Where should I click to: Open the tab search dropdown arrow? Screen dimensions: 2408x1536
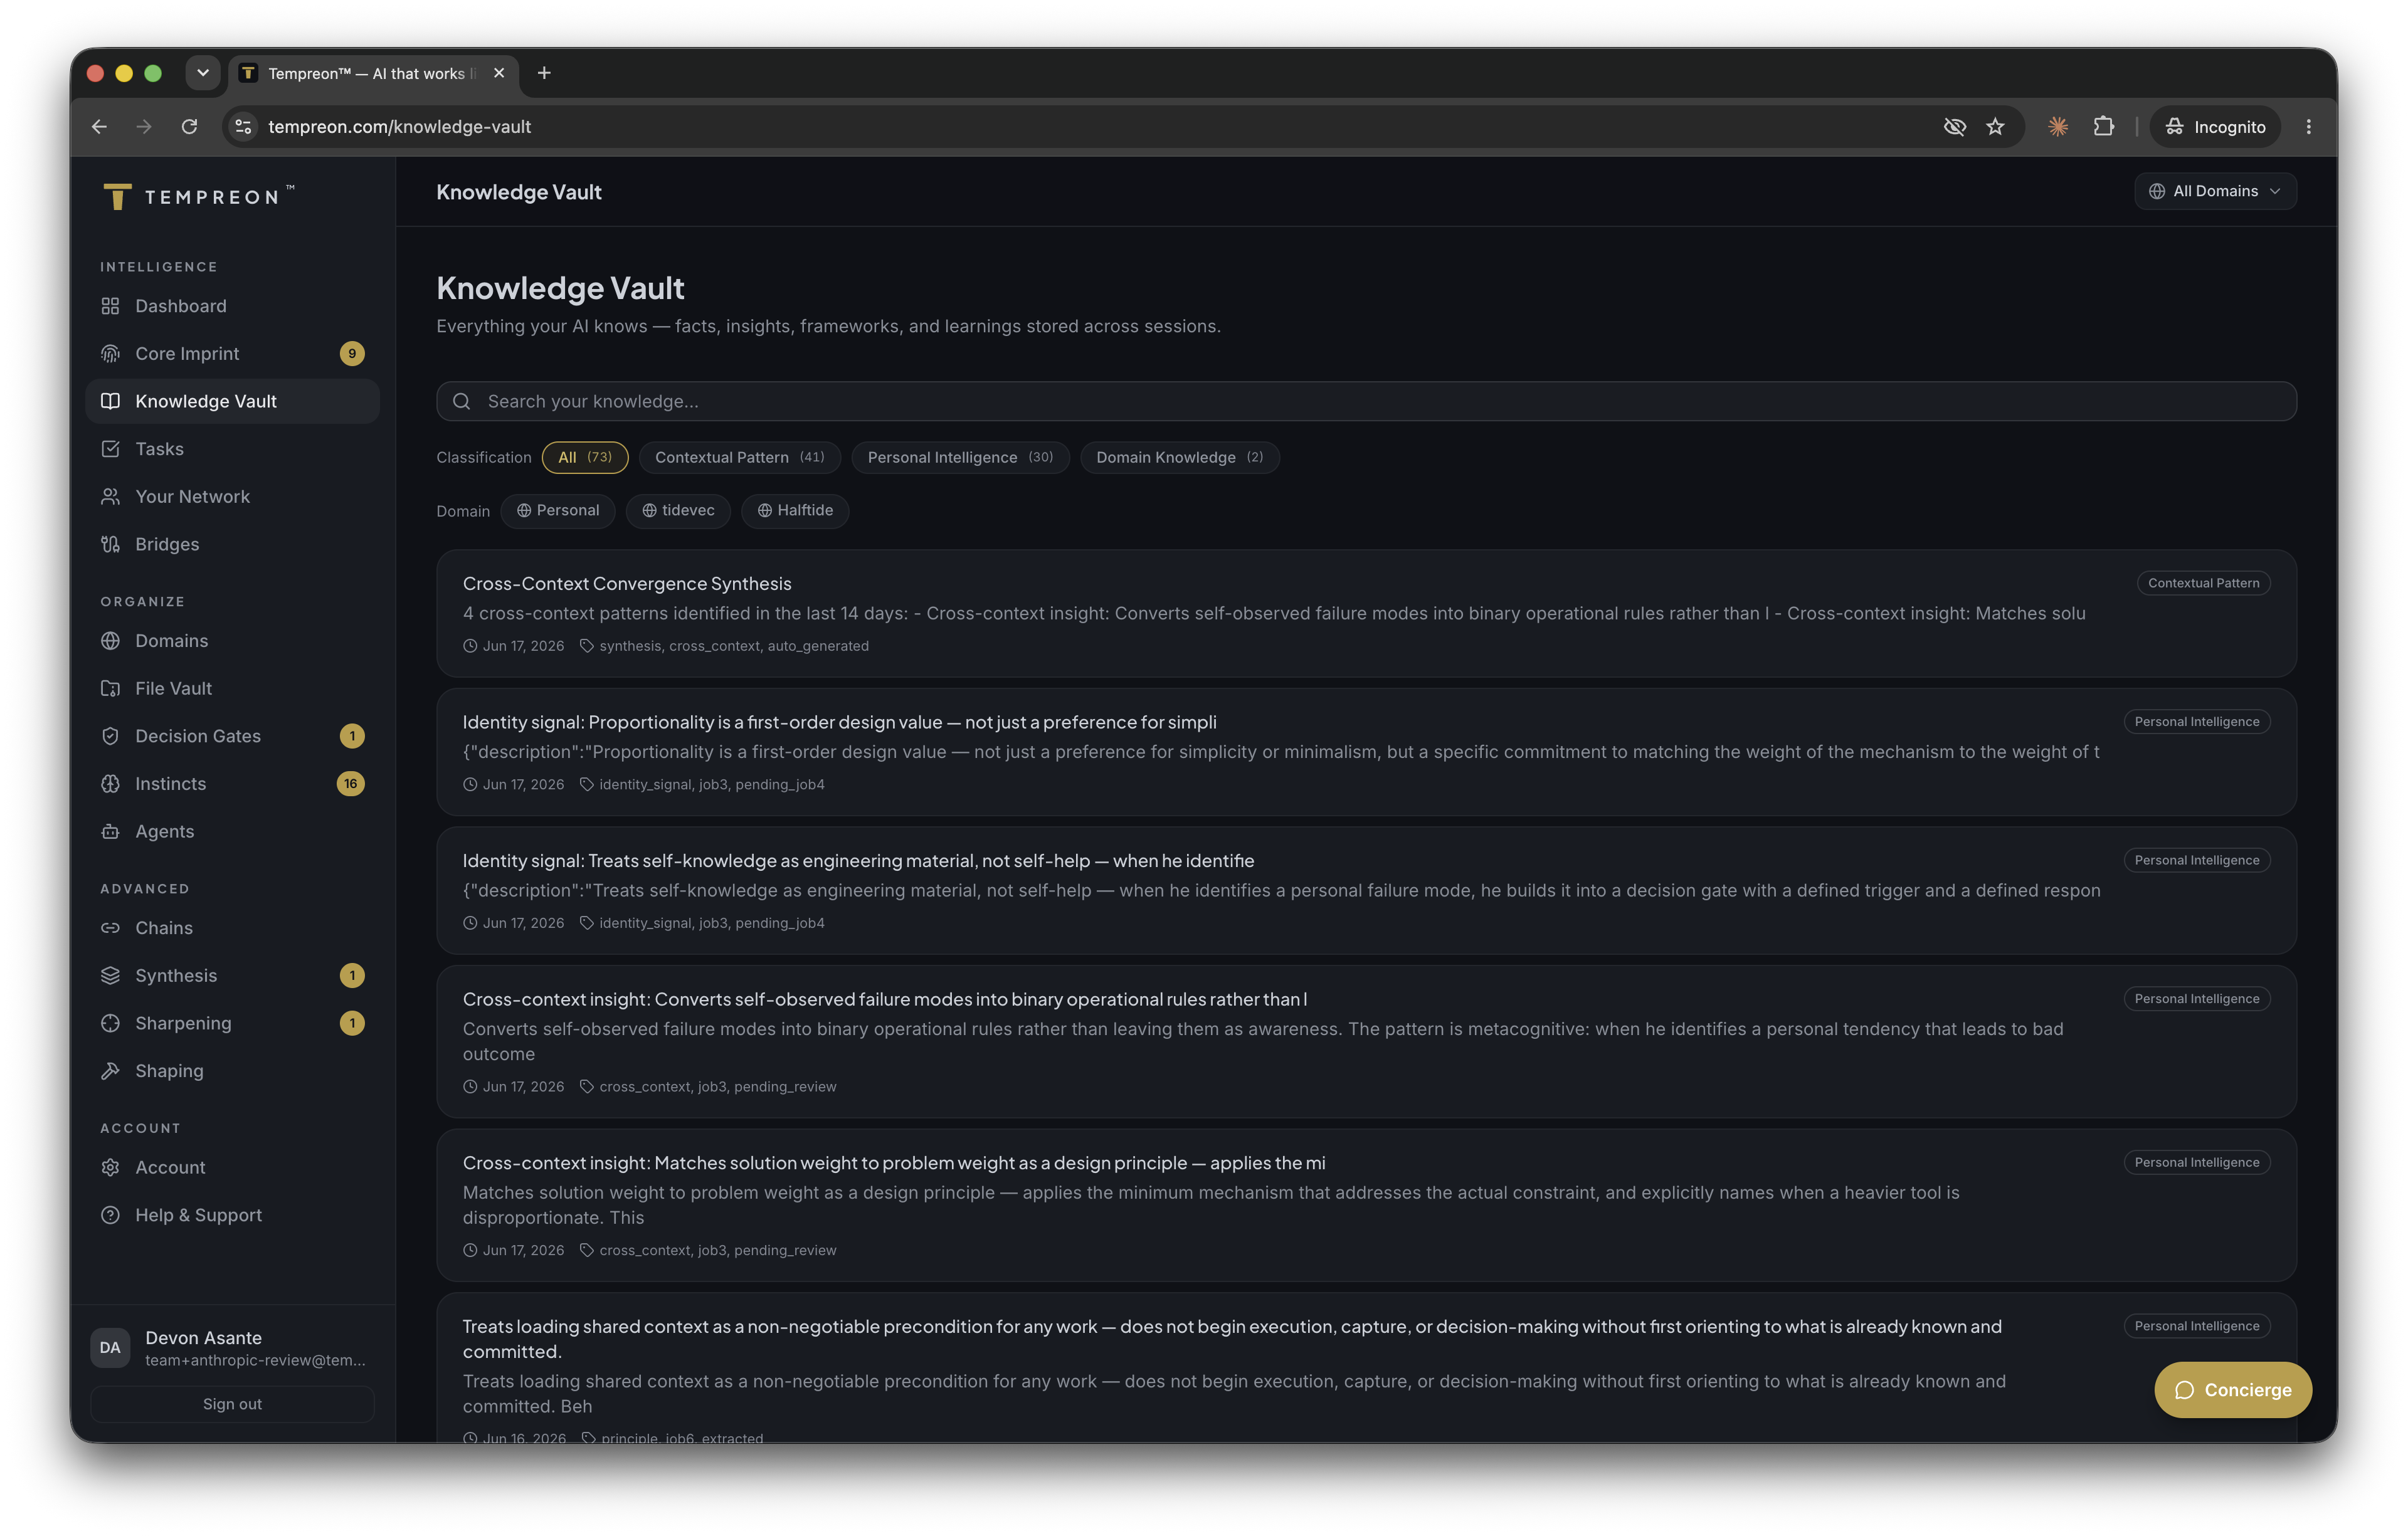[x=203, y=73]
